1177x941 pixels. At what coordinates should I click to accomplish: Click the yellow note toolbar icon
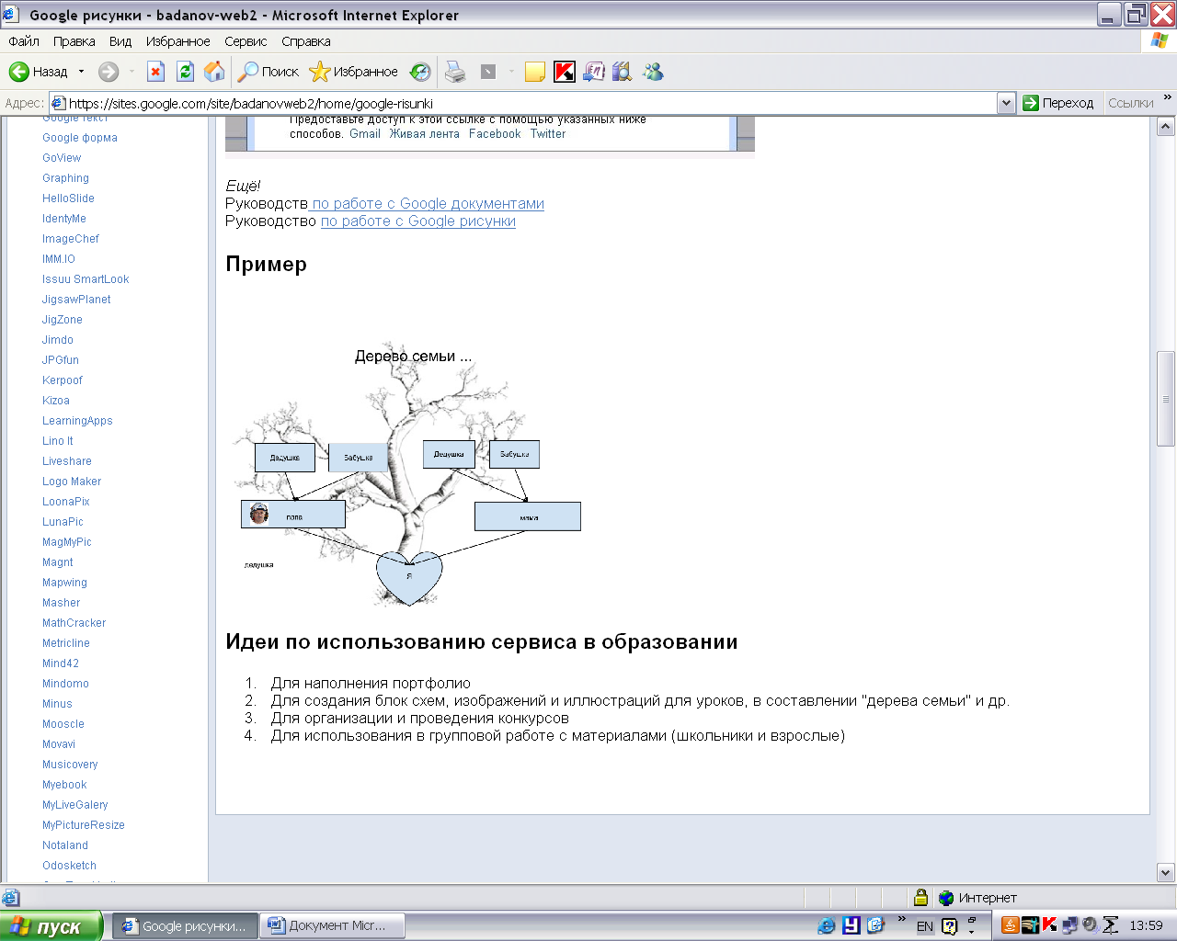(x=535, y=72)
